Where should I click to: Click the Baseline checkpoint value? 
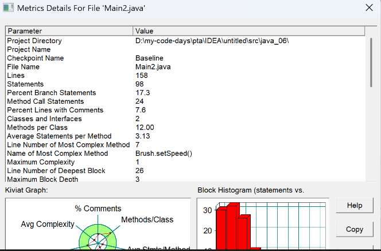tap(149, 58)
